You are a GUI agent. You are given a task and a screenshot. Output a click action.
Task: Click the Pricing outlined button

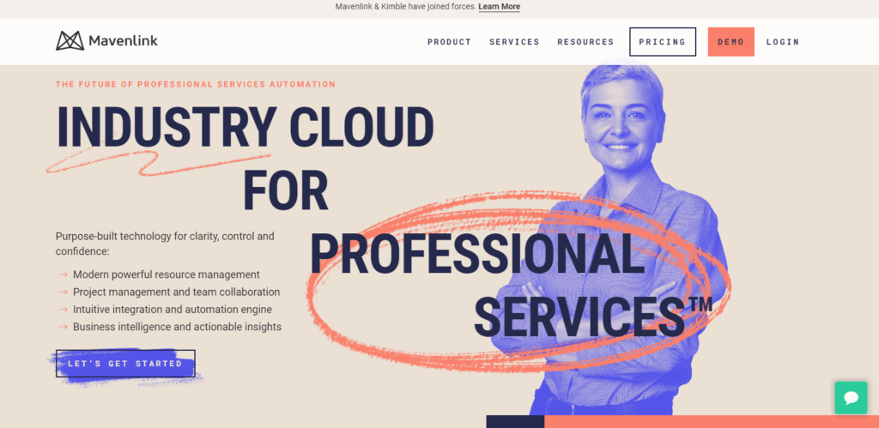[662, 42]
